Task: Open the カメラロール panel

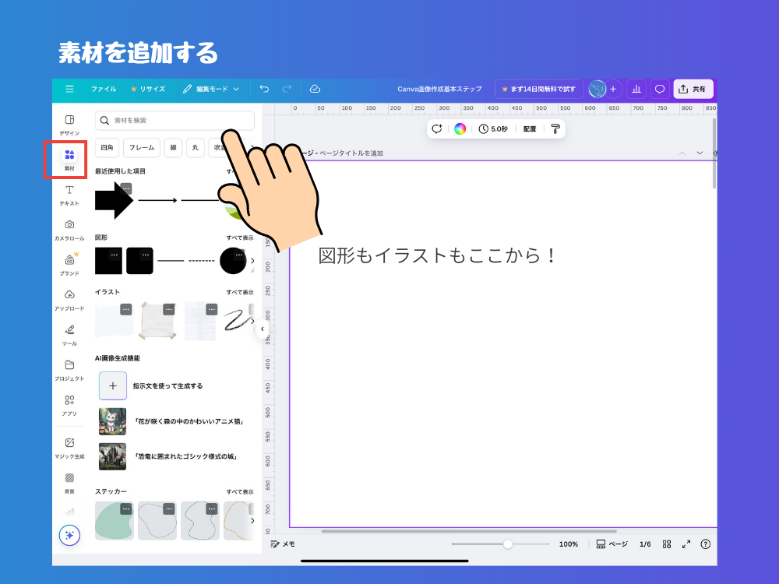Action: [69, 228]
